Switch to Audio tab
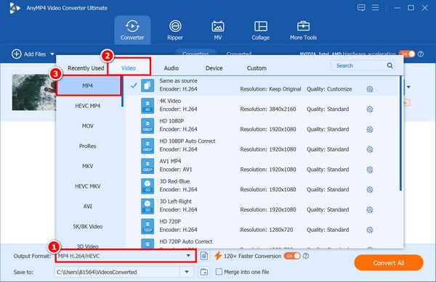This screenshot has width=436, height=282. (x=171, y=68)
